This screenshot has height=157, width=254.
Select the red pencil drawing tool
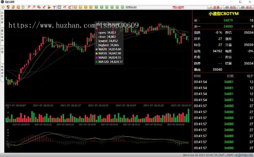tap(44, 7)
